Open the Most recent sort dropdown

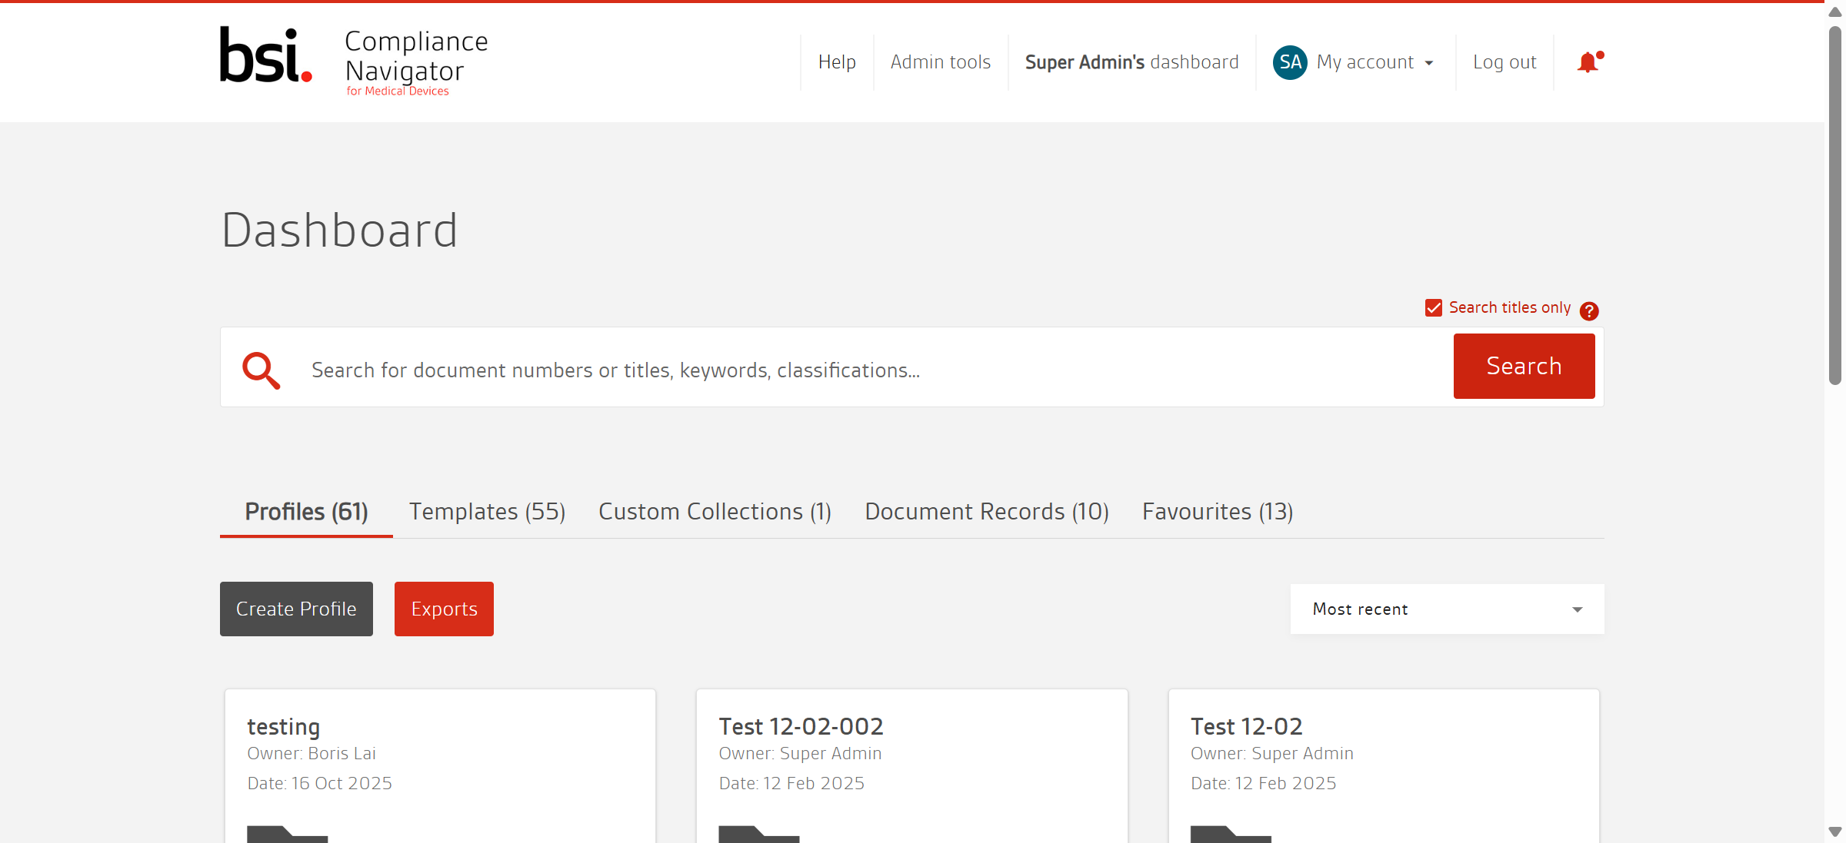1447,609
